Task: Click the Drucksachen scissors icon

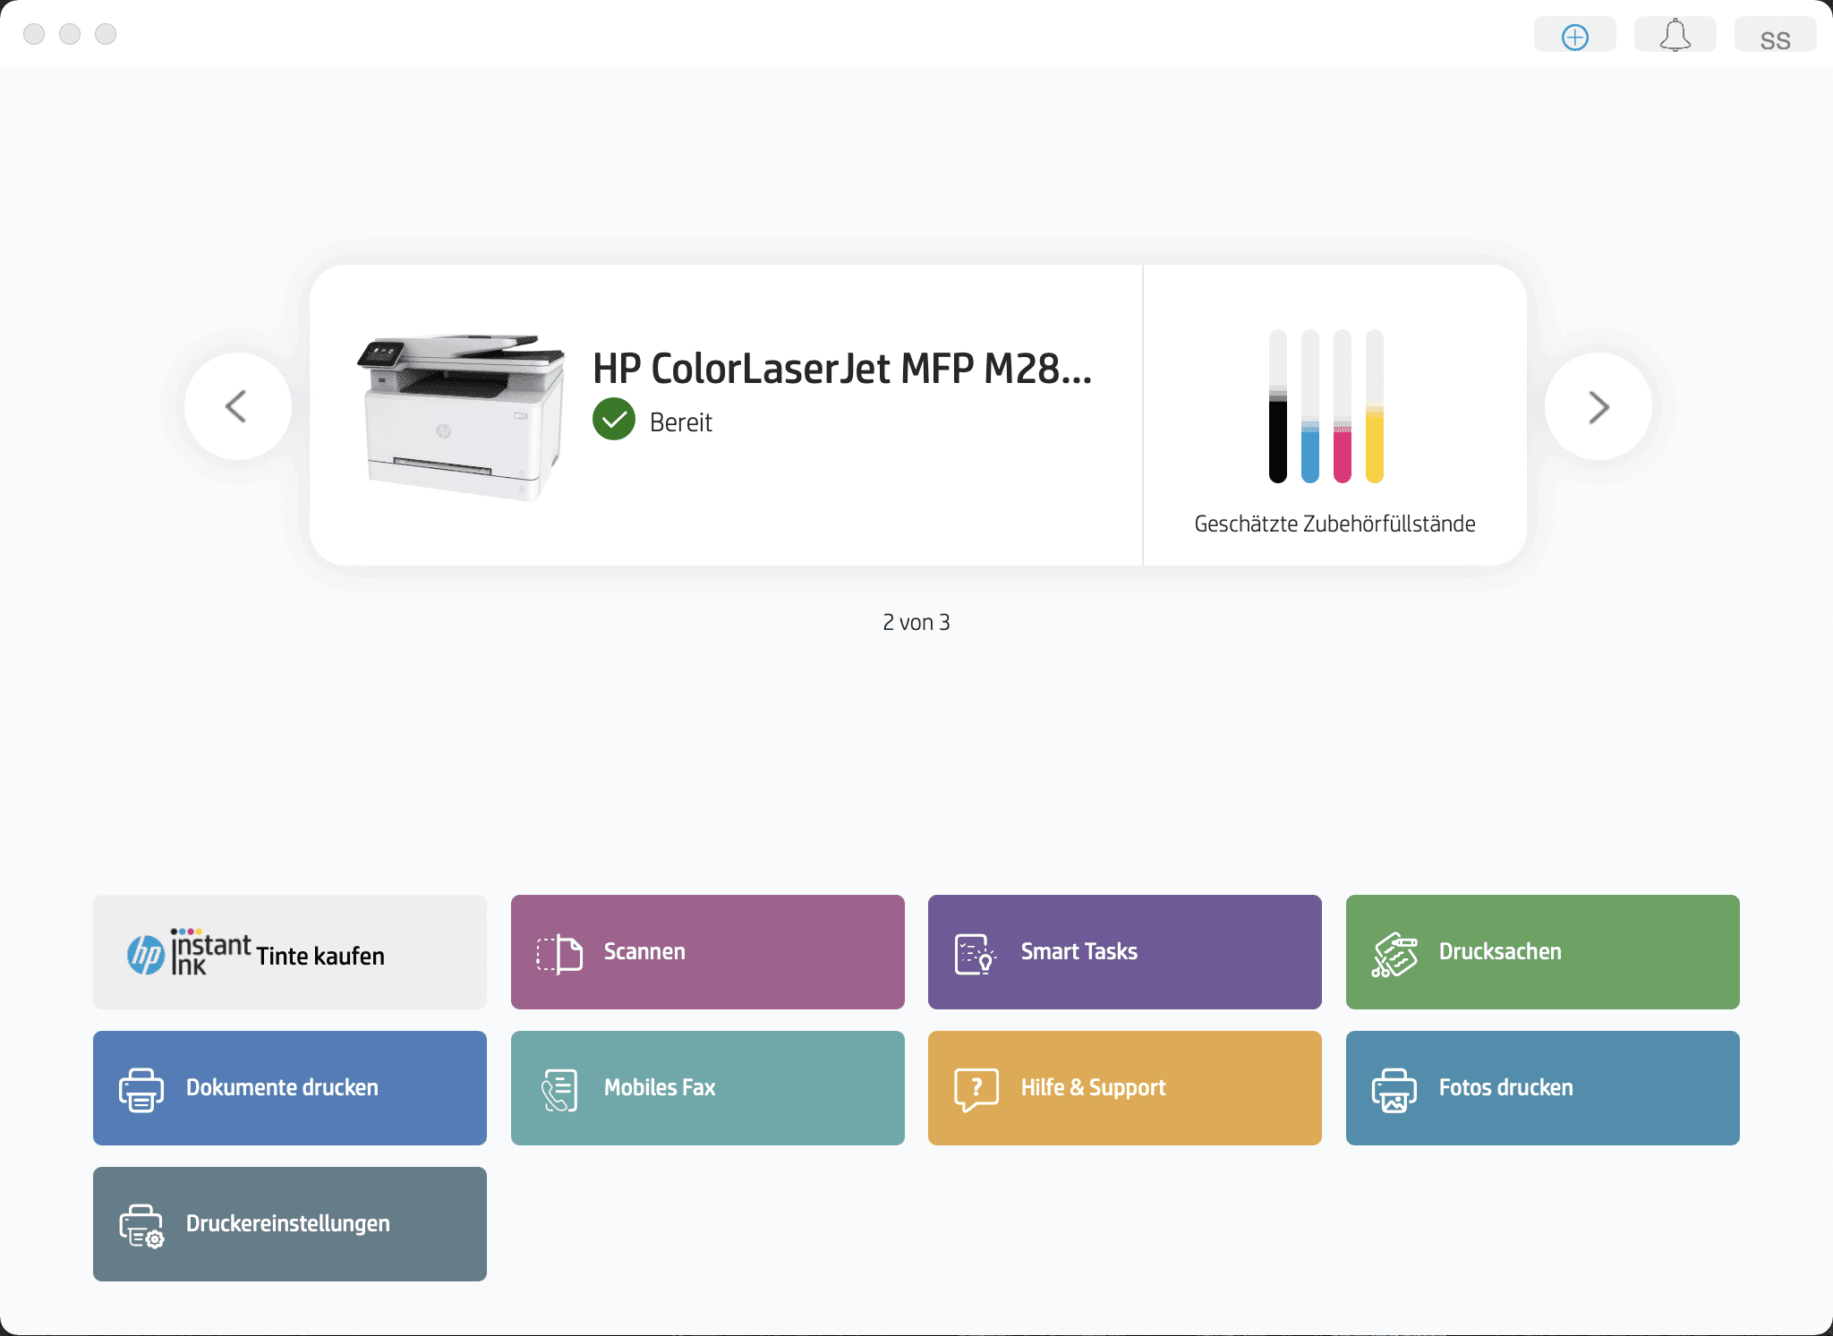Action: coord(1394,954)
